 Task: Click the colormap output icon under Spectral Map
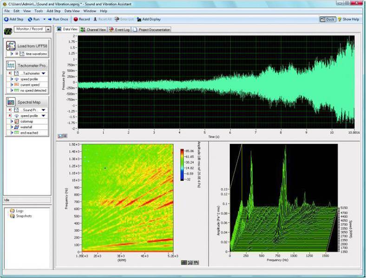click(17, 121)
